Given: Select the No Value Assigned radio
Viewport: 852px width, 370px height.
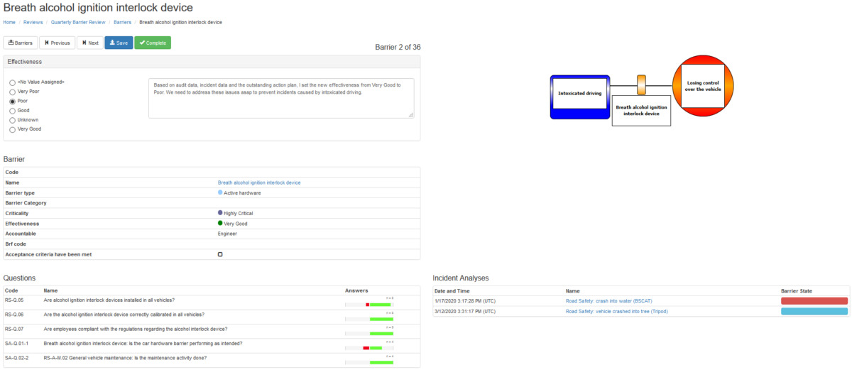Looking at the screenshot, I should [12, 83].
